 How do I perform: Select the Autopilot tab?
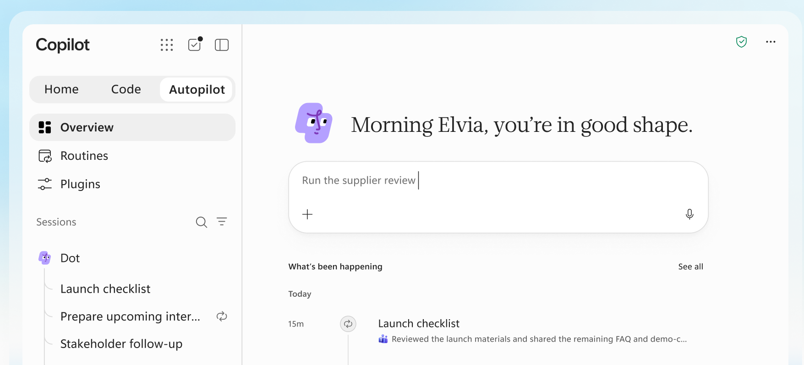tap(197, 89)
